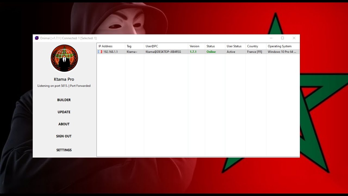The height and width of the screenshot is (196, 348).
Task: Click the Listening on port 5815 status text
Action: coord(64,86)
